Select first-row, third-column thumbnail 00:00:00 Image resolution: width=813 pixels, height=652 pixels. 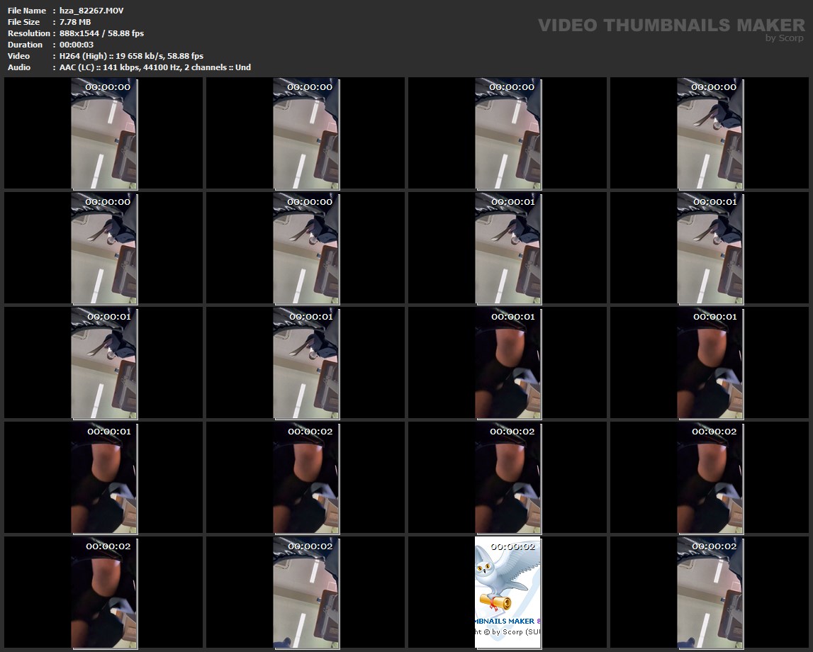pyautogui.click(x=508, y=134)
